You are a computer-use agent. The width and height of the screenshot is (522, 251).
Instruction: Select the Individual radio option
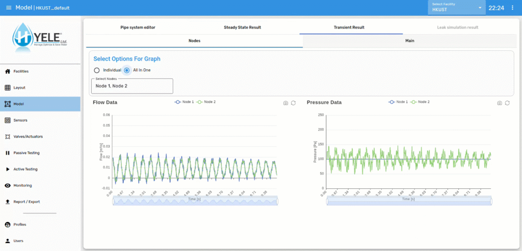click(97, 70)
